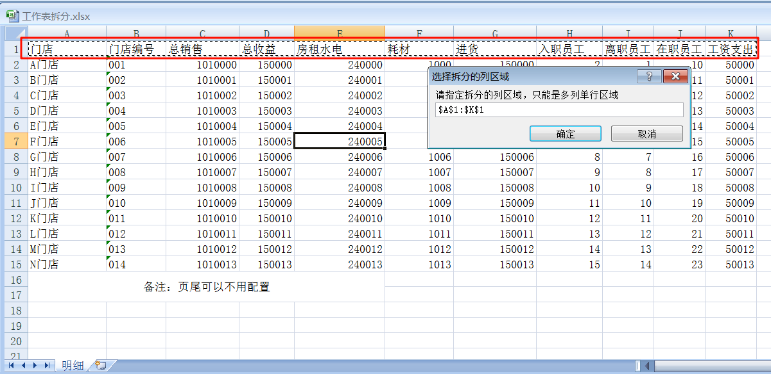
Task: Switch to the 明细 sheet tab
Action: [72, 366]
